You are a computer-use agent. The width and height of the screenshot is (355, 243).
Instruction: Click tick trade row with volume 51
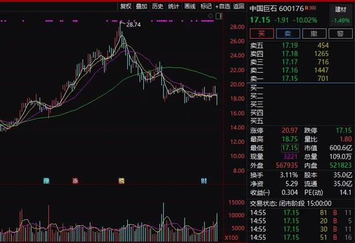click(x=301, y=237)
